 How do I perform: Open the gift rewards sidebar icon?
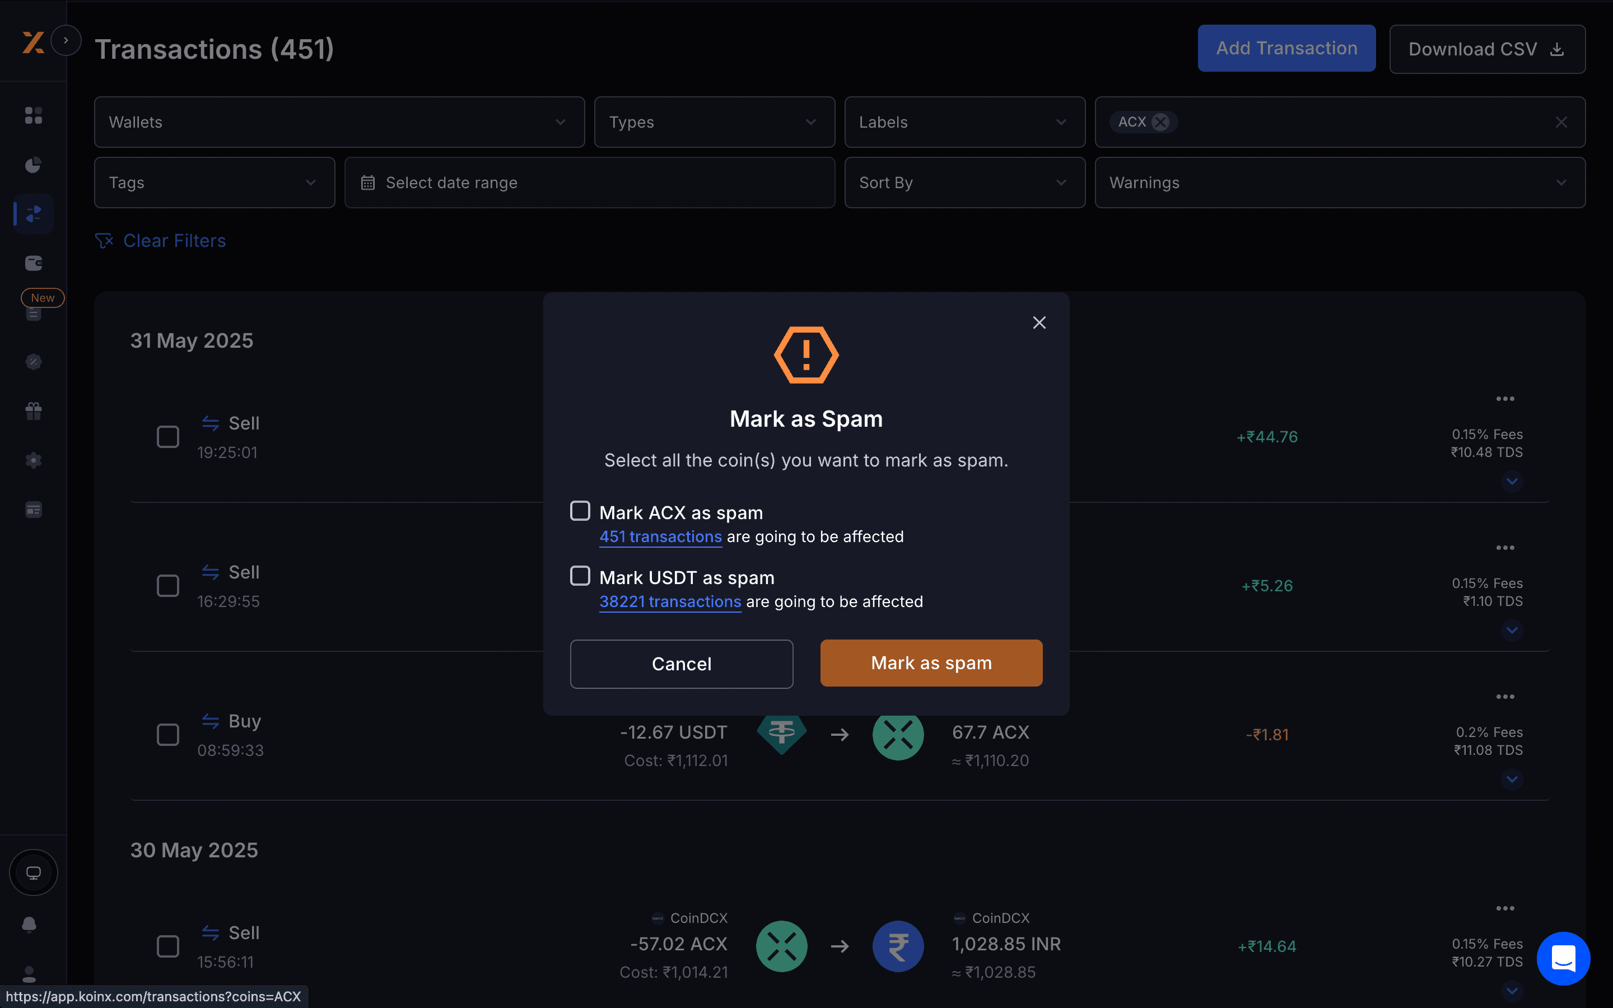[34, 410]
